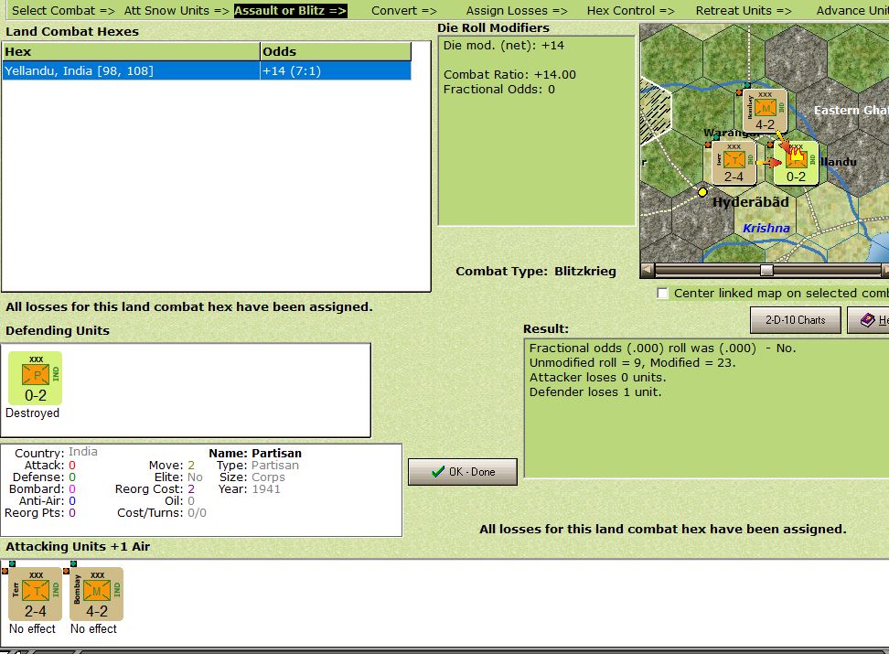889x654 pixels.
Task: Click the Hyderabad city label on map
Action: click(x=751, y=202)
